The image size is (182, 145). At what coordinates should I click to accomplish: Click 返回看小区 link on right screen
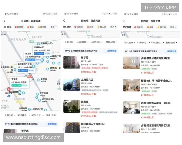172,51
